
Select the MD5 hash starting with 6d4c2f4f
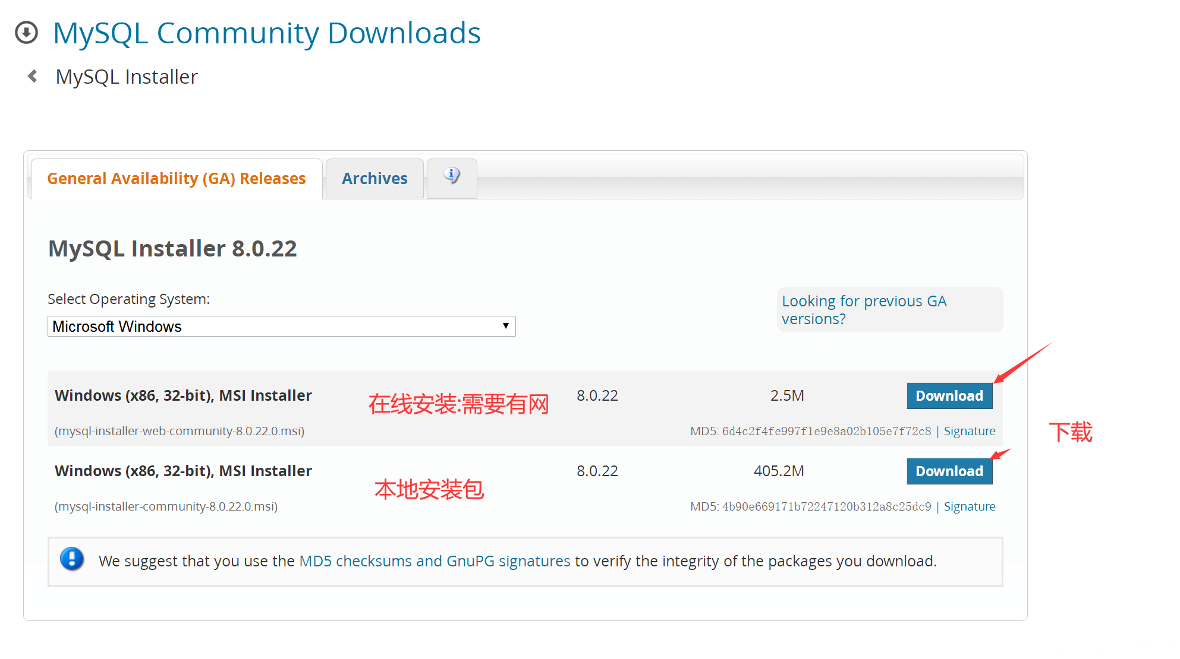pyautogui.click(x=826, y=431)
